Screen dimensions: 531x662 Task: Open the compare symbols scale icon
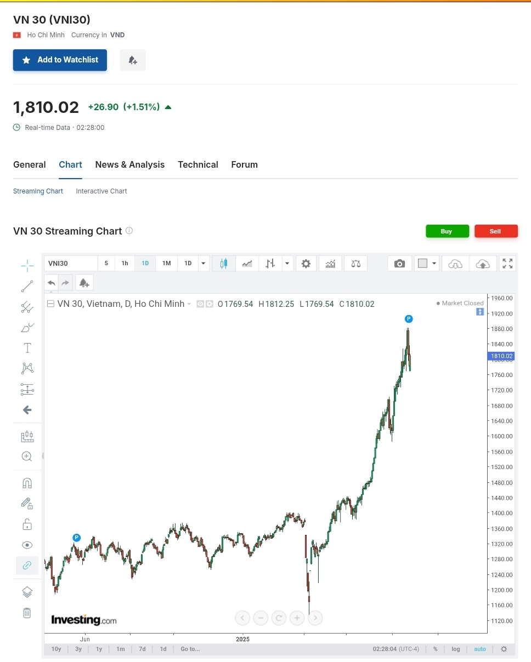(356, 264)
